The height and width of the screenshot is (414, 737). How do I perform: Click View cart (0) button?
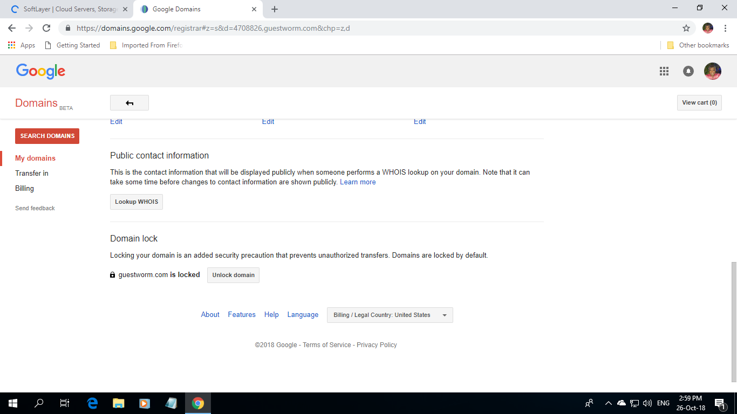pos(699,102)
